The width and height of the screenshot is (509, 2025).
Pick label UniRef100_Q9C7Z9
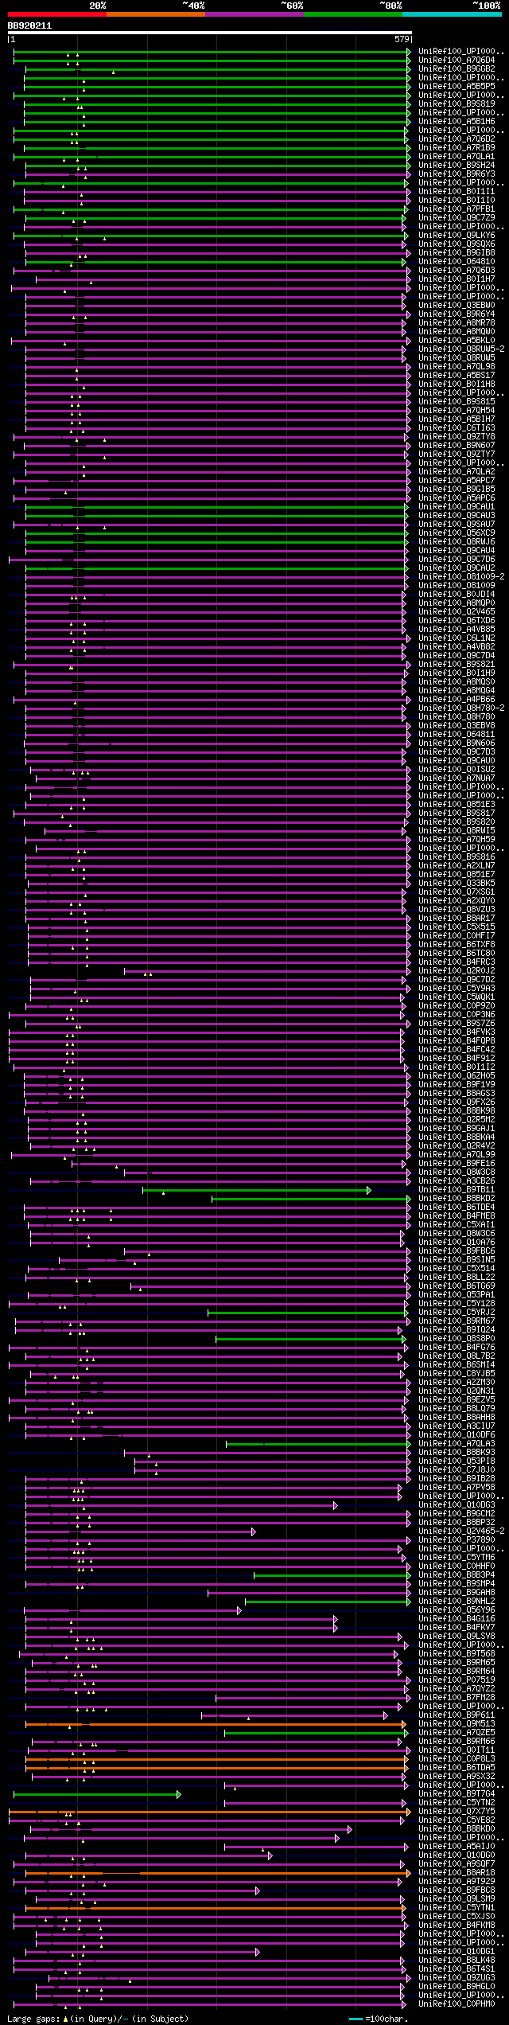[x=457, y=217]
